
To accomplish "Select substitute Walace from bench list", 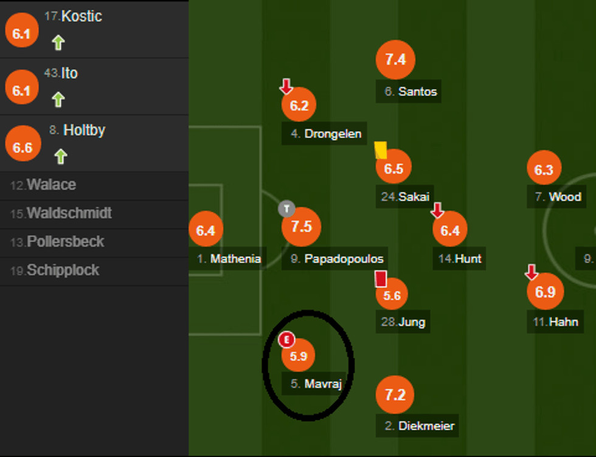I will (x=52, y=185).
